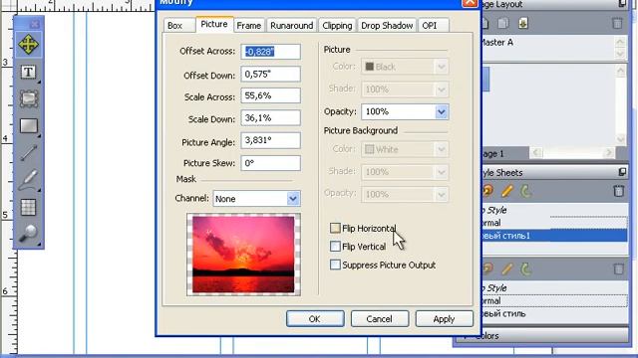Click the pencil edit icon in character styles section
The image size is (638, 358).
507,268
